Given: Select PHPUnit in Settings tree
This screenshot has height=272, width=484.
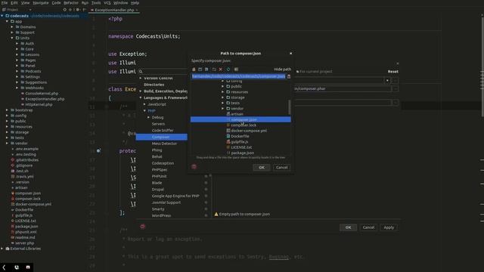Looking at the screenshot, I should point(160,176).
